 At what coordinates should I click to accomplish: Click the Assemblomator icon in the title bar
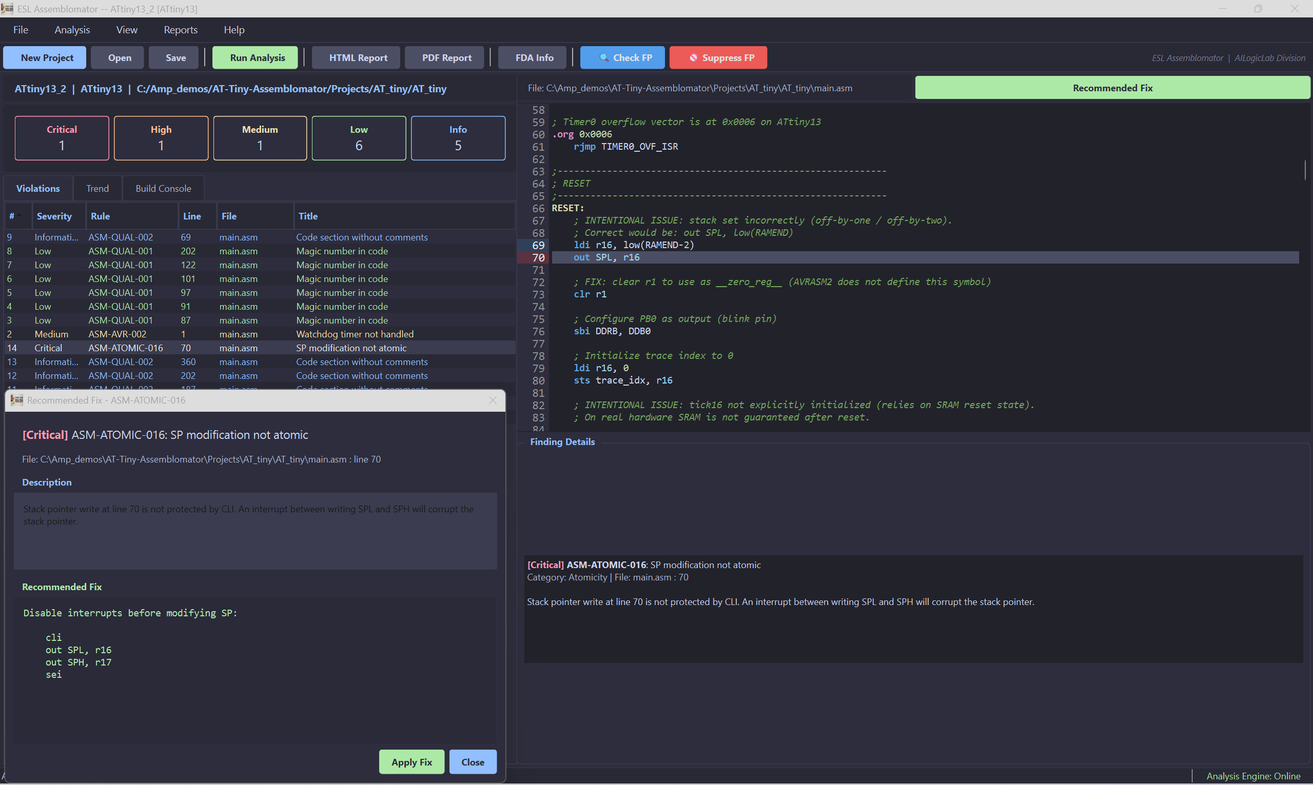pos(7,9)
